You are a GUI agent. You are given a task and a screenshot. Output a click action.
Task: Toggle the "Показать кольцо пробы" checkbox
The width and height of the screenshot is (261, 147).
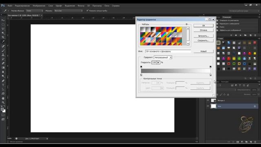click(87, 11)
